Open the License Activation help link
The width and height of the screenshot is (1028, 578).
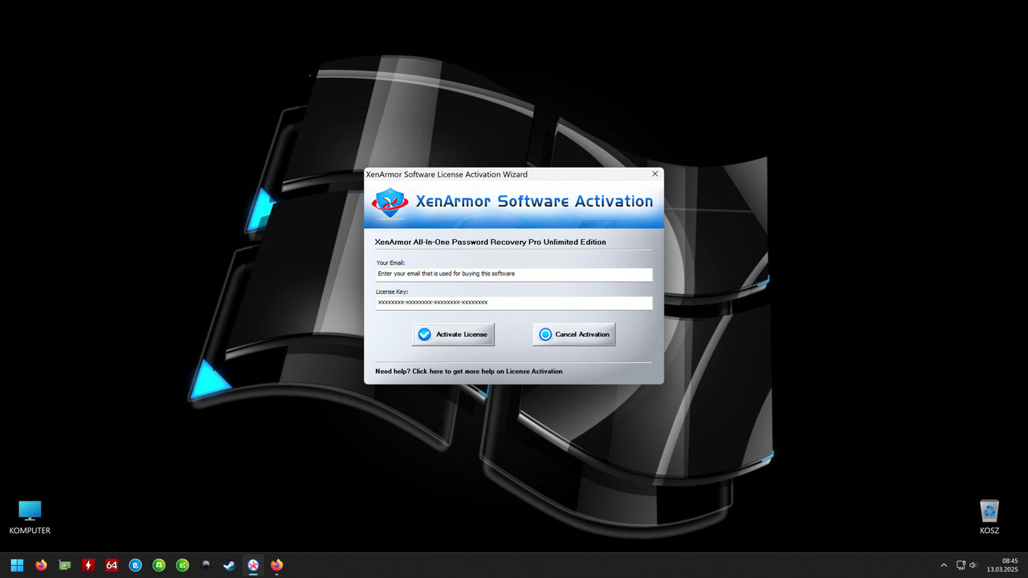pyautogui.click(x=469, y=372)
